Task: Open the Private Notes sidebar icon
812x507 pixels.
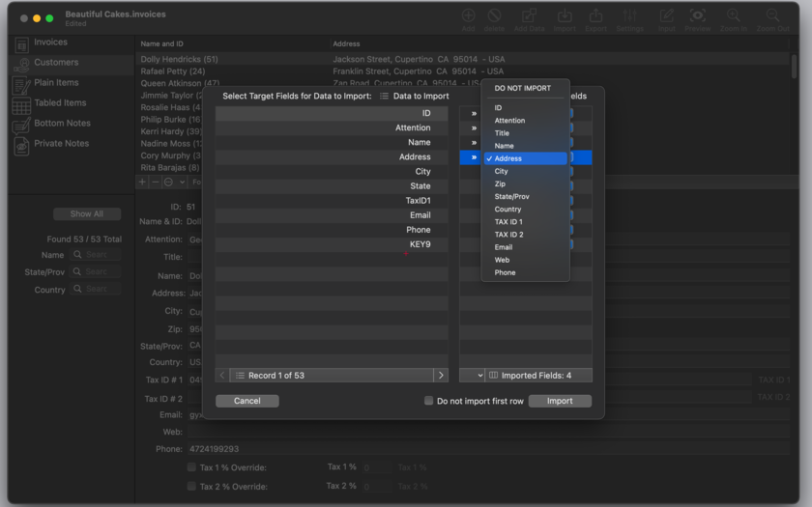Action: tap(21, 145)
